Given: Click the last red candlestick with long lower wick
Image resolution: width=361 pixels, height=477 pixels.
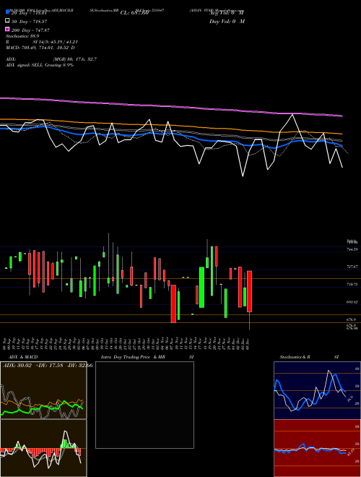Looking at the screenshot, I should click(250, 291).
